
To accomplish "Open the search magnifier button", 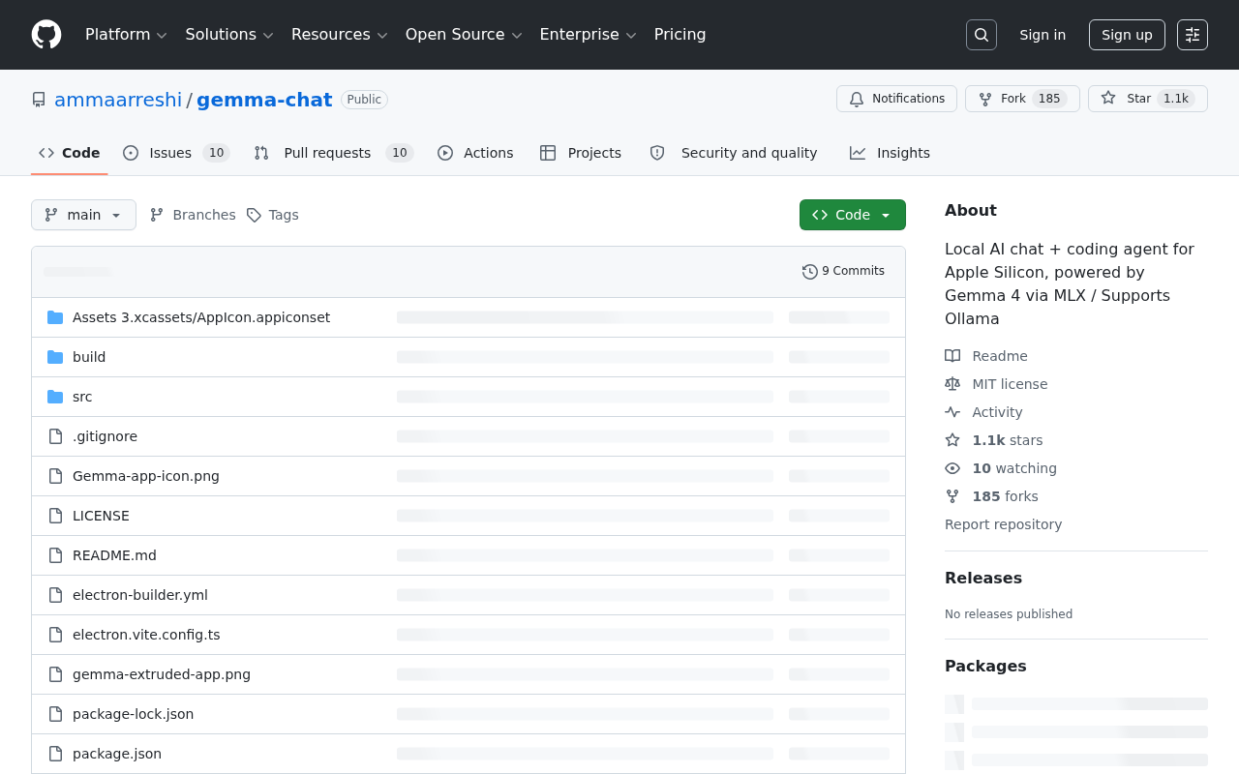I will (x=982, y=35).
